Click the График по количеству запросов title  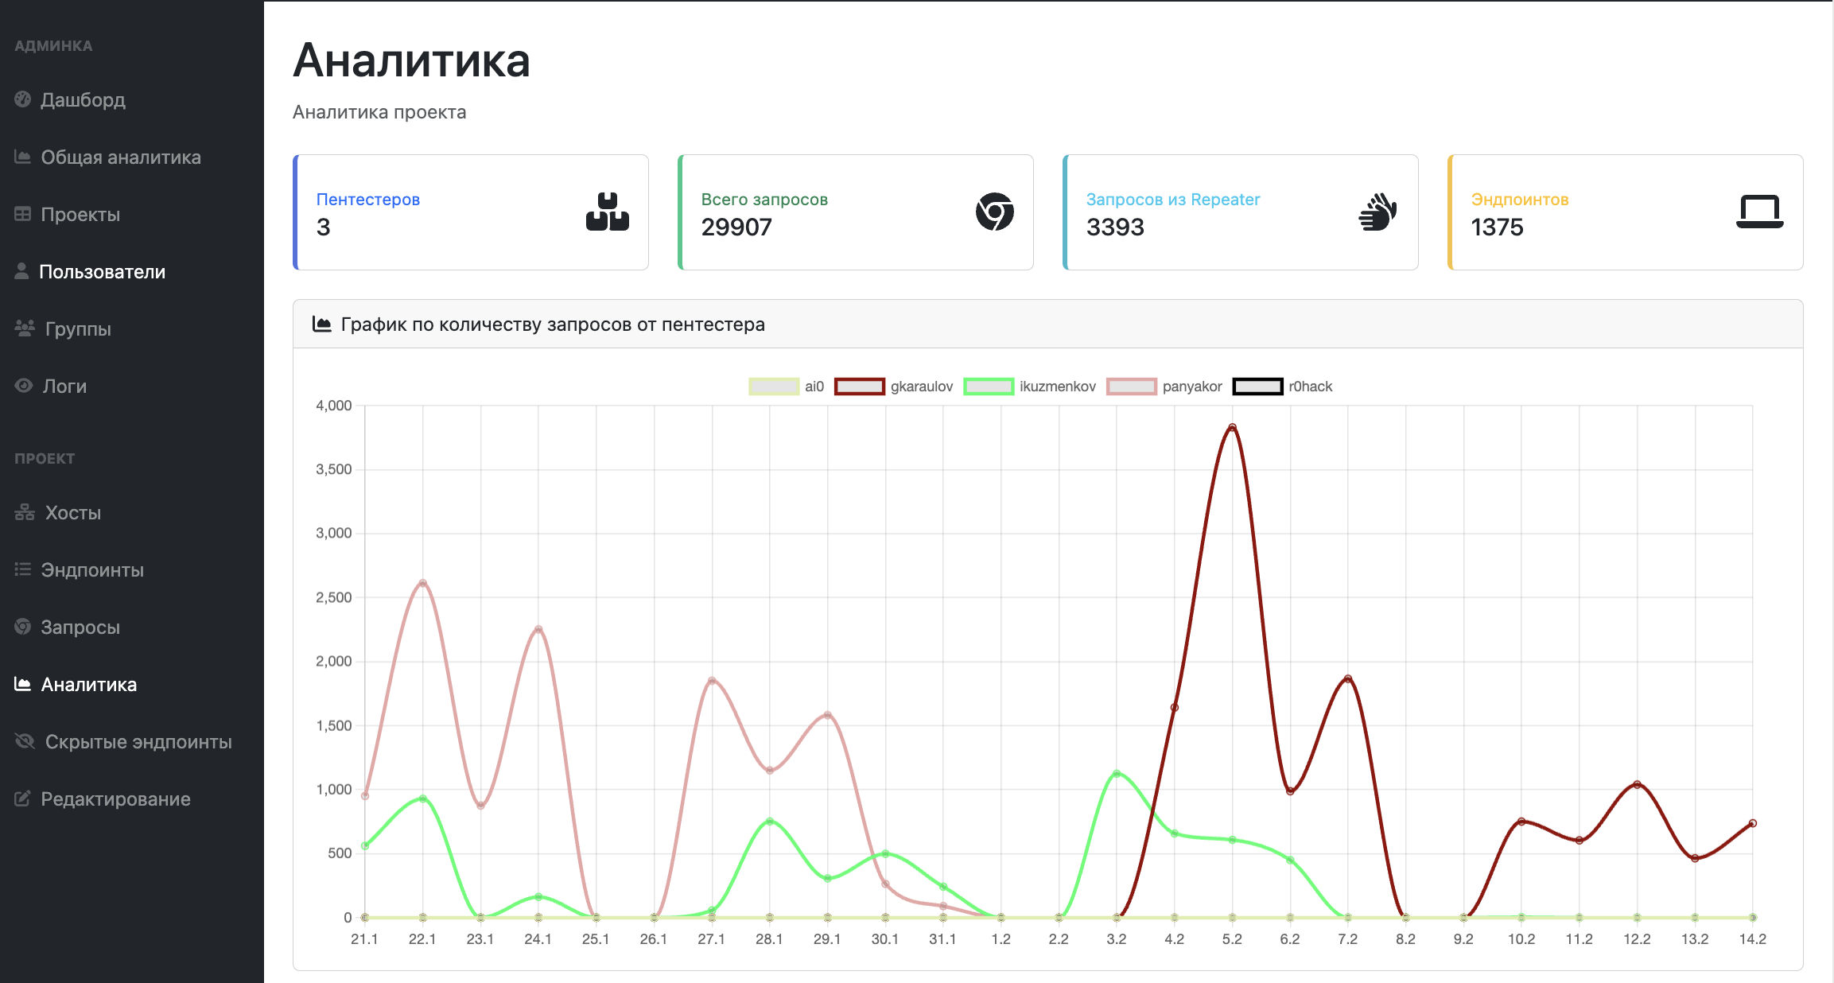click(553, 324)
